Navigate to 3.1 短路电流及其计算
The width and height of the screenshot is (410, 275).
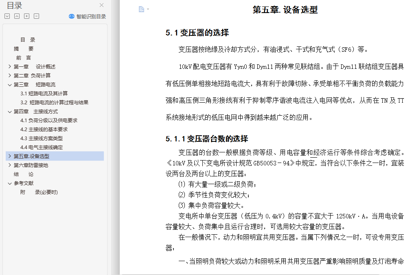point(44,93)
